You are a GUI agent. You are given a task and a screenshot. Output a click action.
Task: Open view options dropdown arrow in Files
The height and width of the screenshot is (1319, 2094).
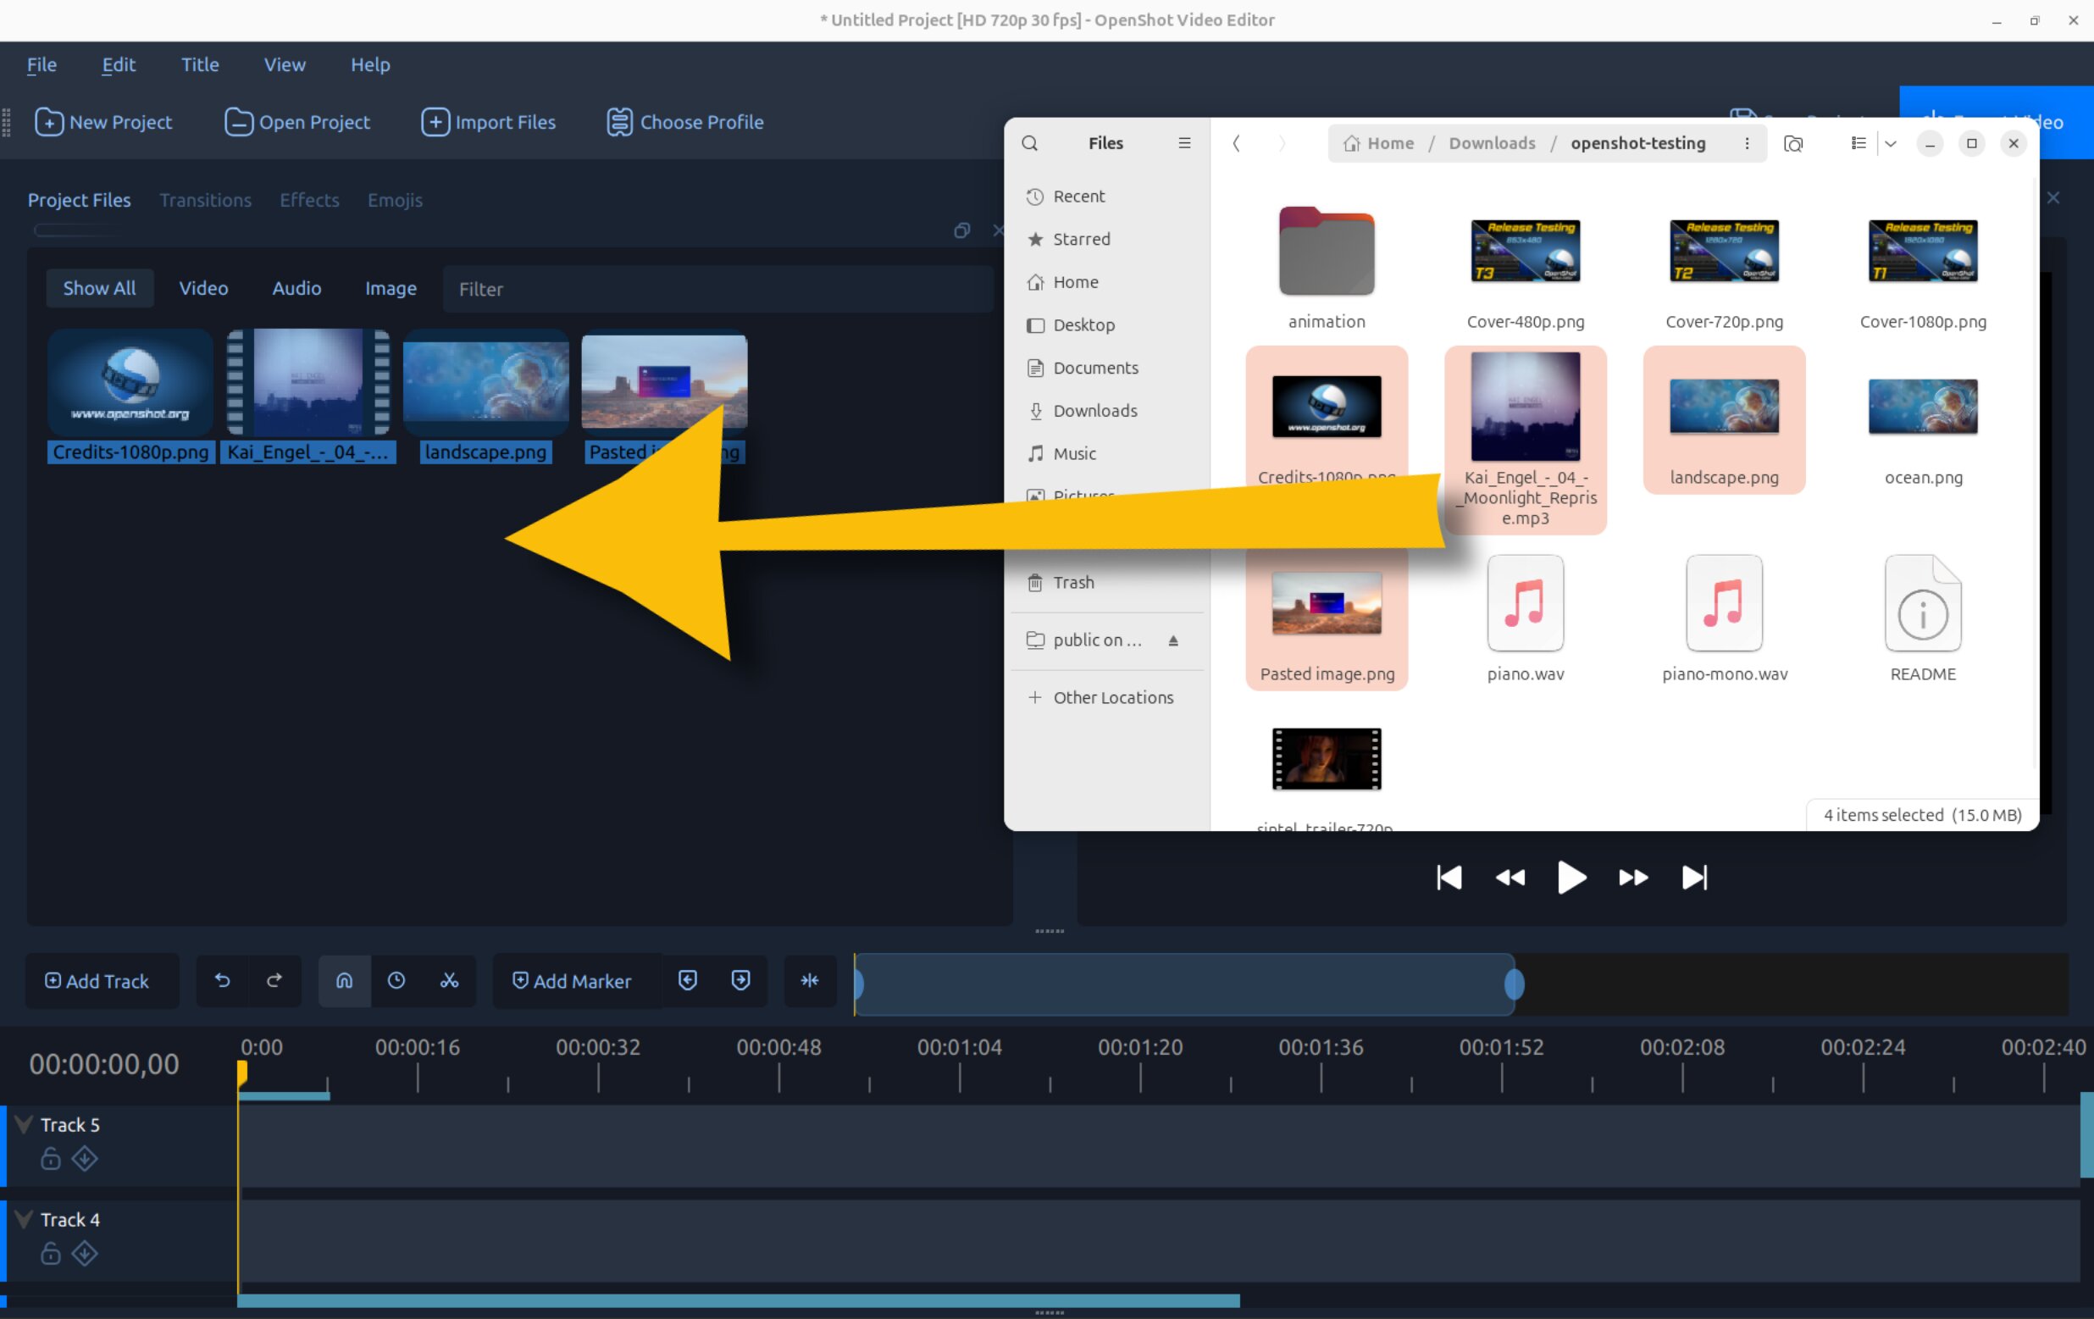point(1891,143)
